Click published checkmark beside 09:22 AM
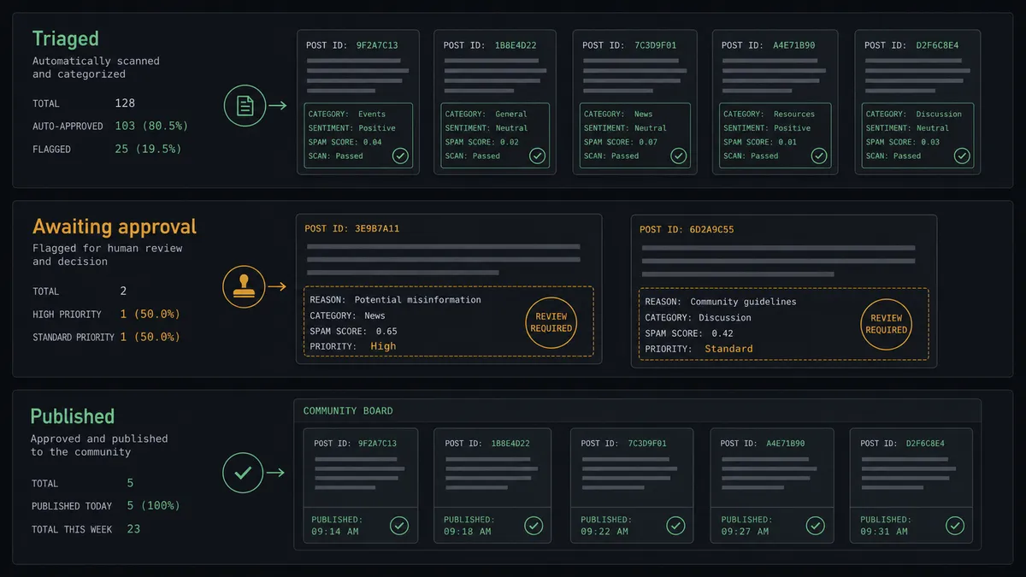Screen dimensions: 1026x577 point(675,526)
